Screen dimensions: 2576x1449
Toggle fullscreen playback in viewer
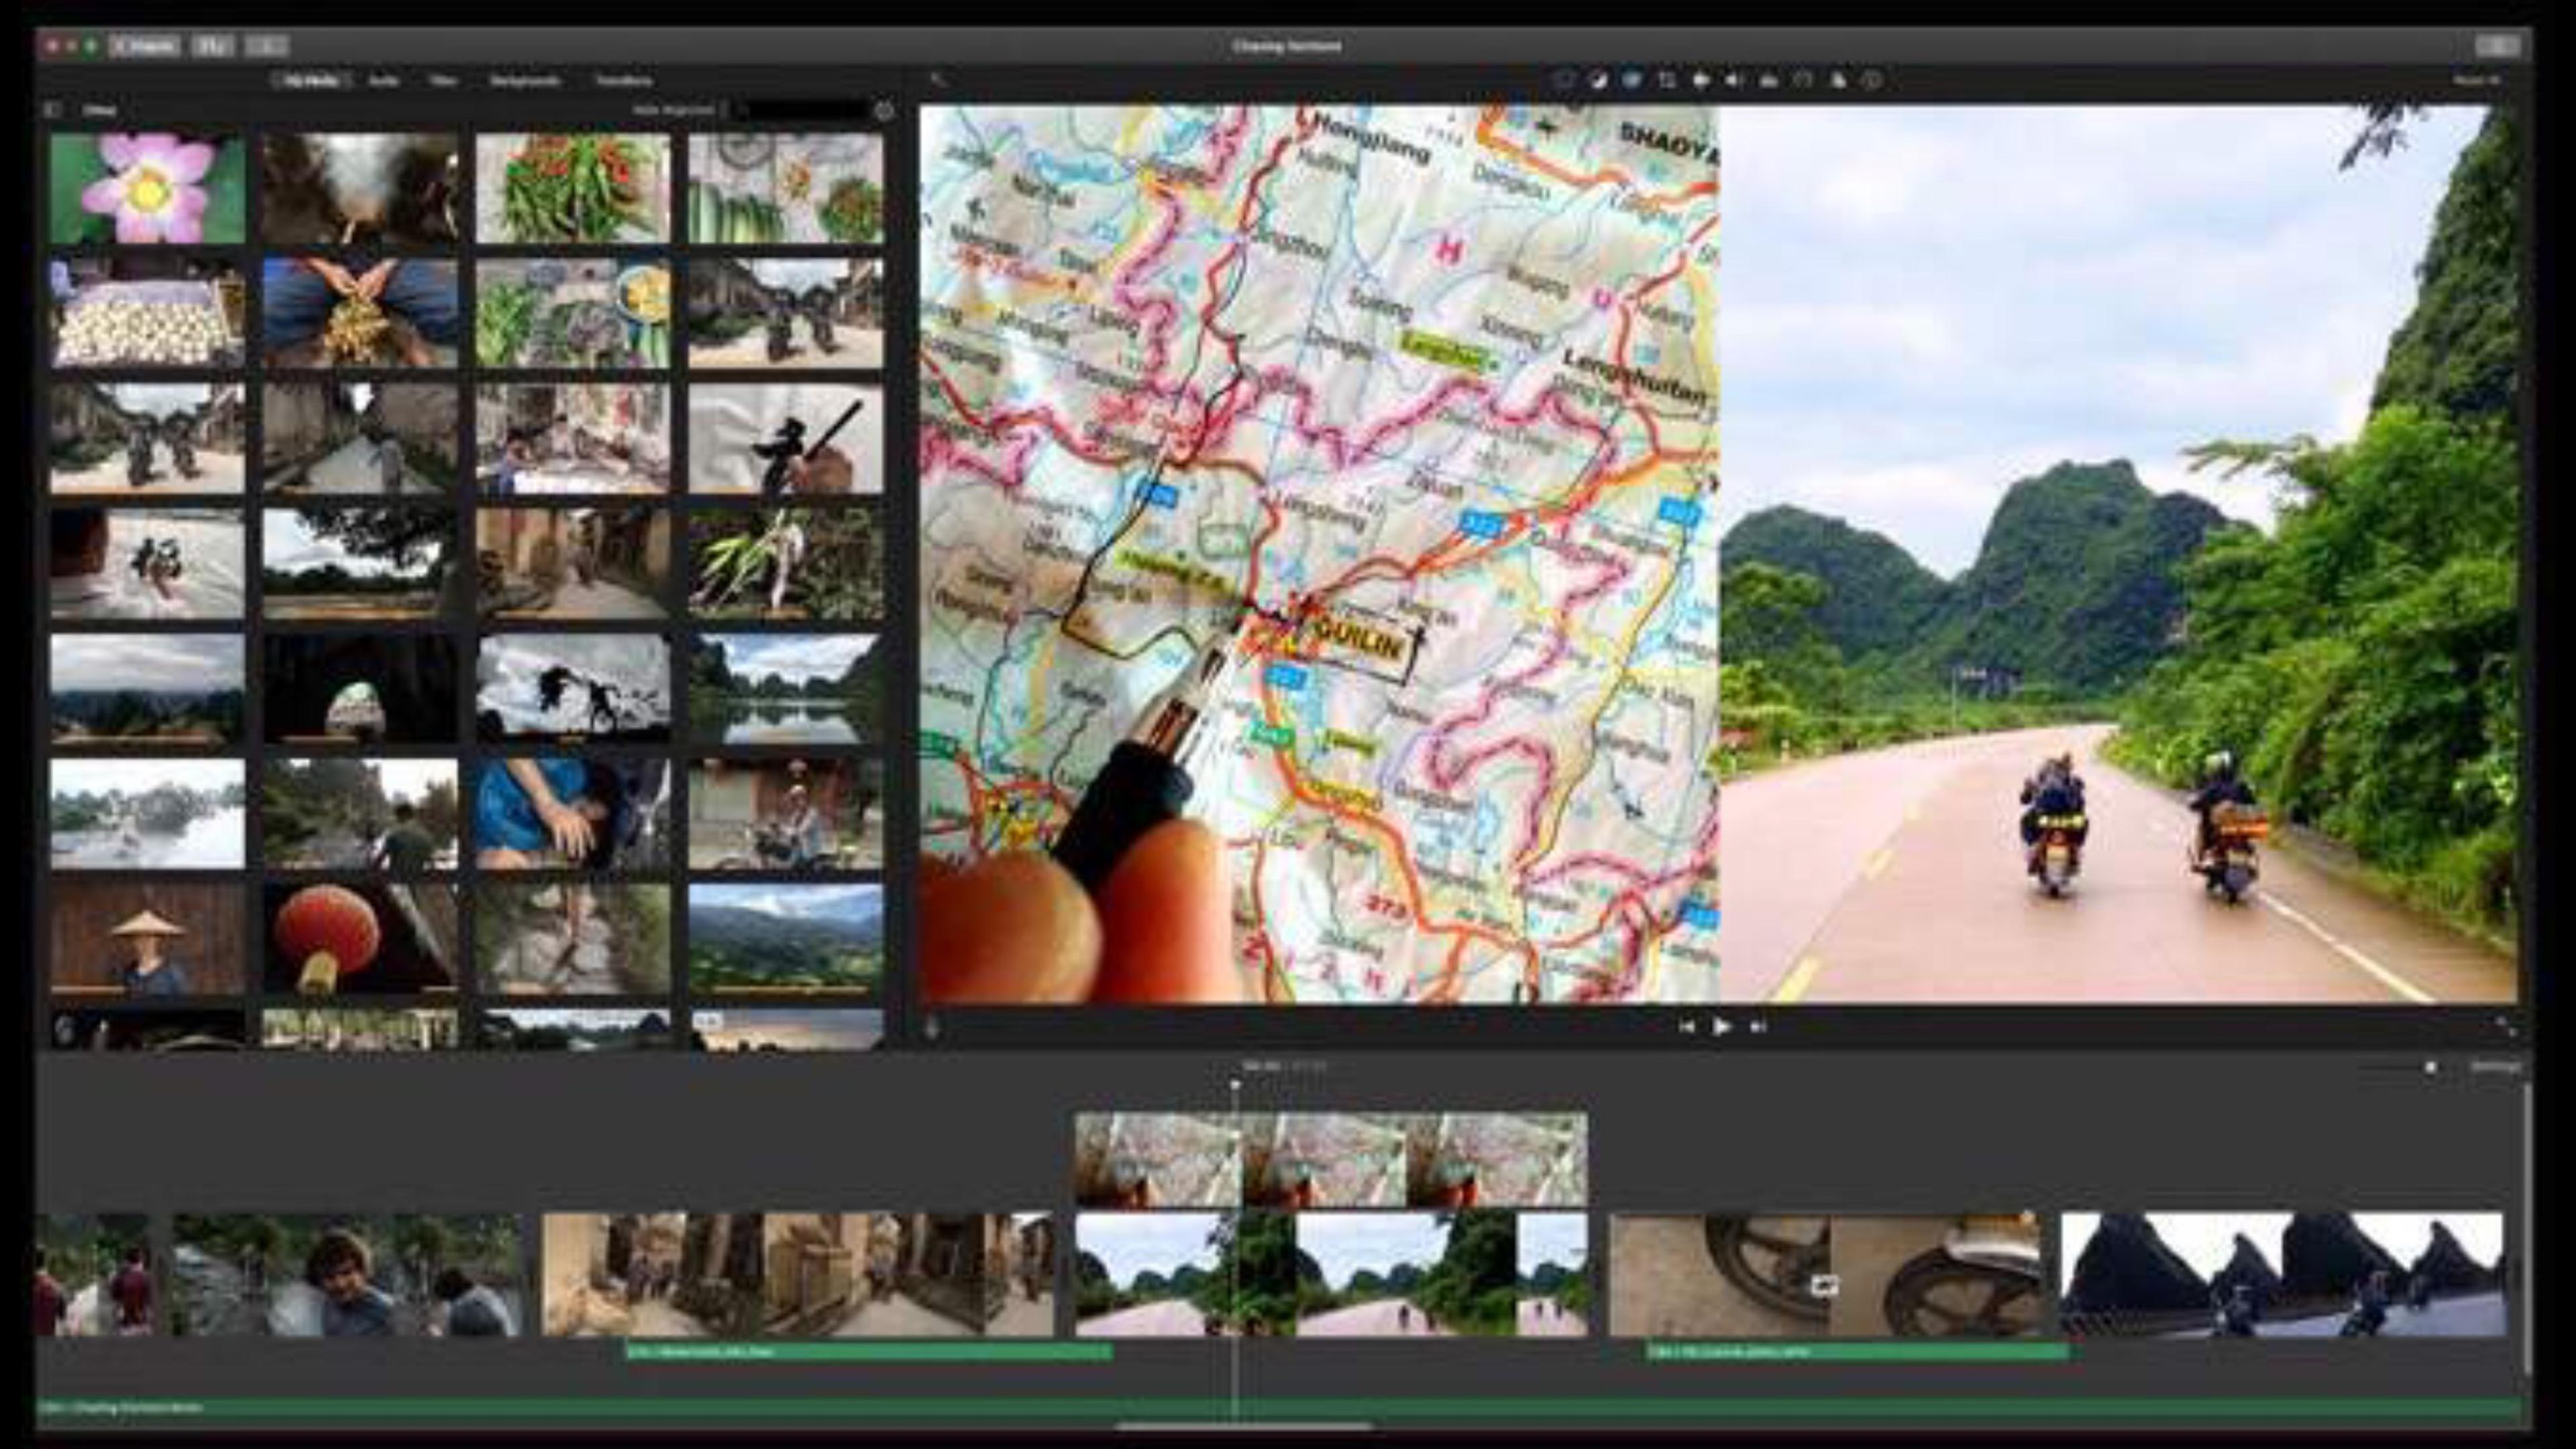(x=2504, y=1027)
